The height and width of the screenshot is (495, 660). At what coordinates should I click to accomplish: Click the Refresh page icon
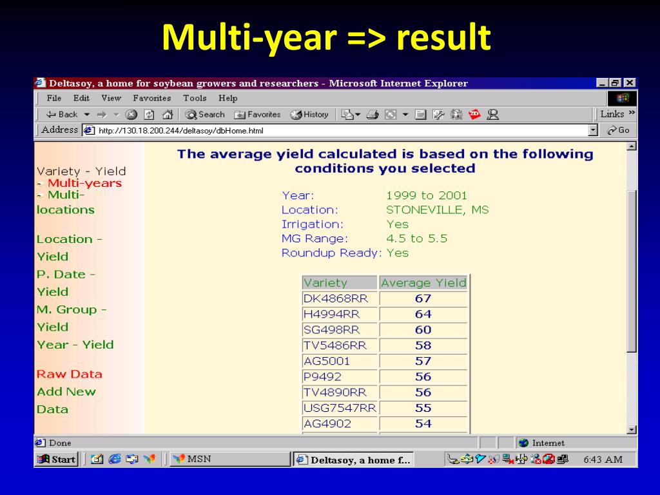[x=150, y=115]
